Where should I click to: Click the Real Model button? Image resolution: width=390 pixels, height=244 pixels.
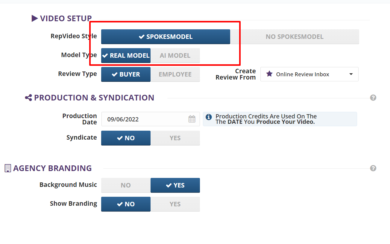point(126,56)
